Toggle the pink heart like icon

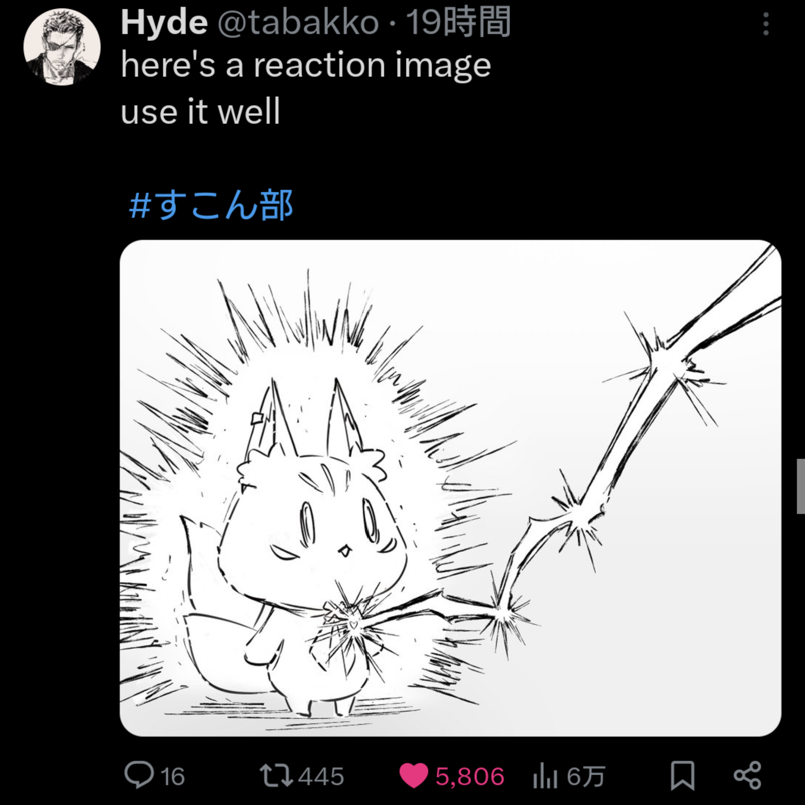click(x=414, y=776)
